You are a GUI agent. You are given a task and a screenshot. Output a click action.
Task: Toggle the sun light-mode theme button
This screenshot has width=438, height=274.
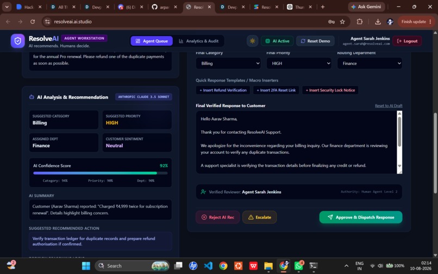[x=252, y=41]
